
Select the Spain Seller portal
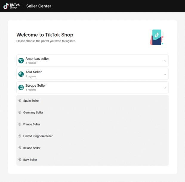click(92, 101)
